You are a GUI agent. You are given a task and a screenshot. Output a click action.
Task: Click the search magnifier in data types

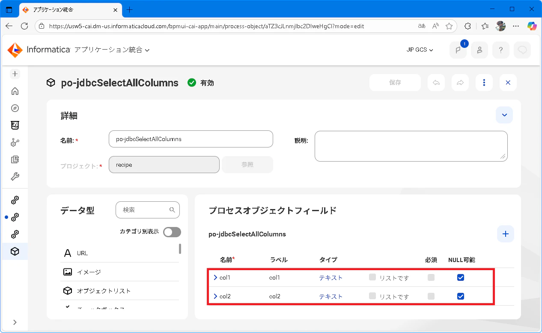coord(172,210)
